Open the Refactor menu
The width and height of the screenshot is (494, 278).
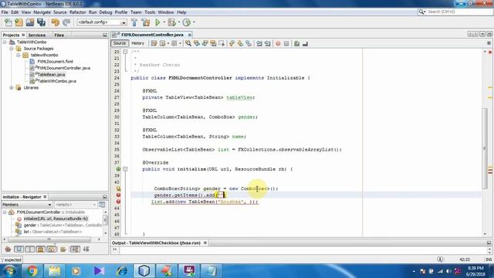(77, 12)
